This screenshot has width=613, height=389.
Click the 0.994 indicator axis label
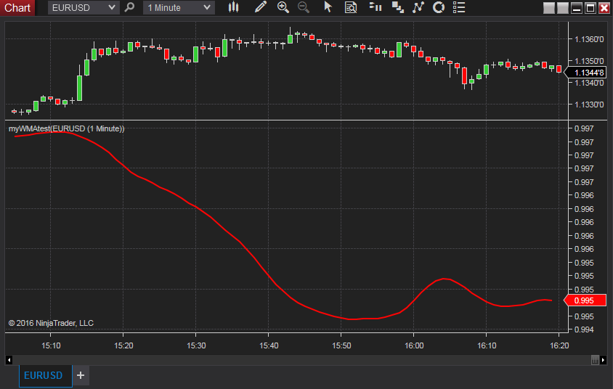tap(584, 329)
